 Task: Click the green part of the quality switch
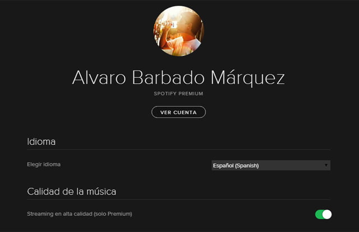pos(319,215)
